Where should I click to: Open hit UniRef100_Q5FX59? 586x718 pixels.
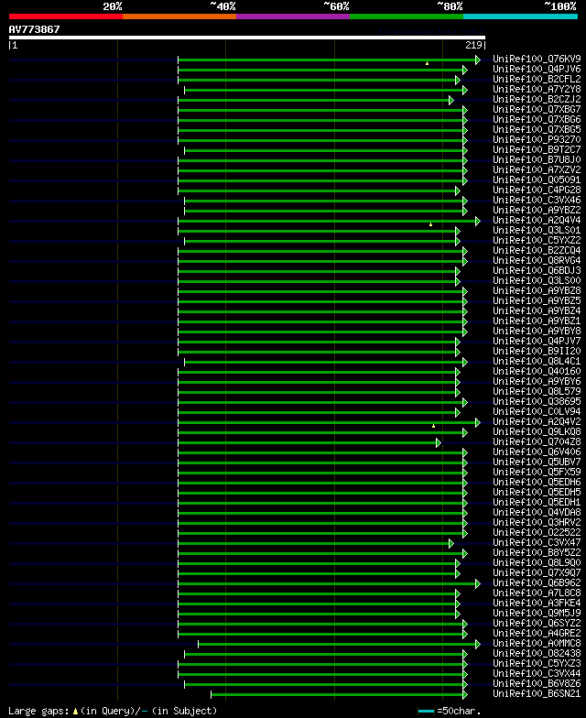coord(537,473)
